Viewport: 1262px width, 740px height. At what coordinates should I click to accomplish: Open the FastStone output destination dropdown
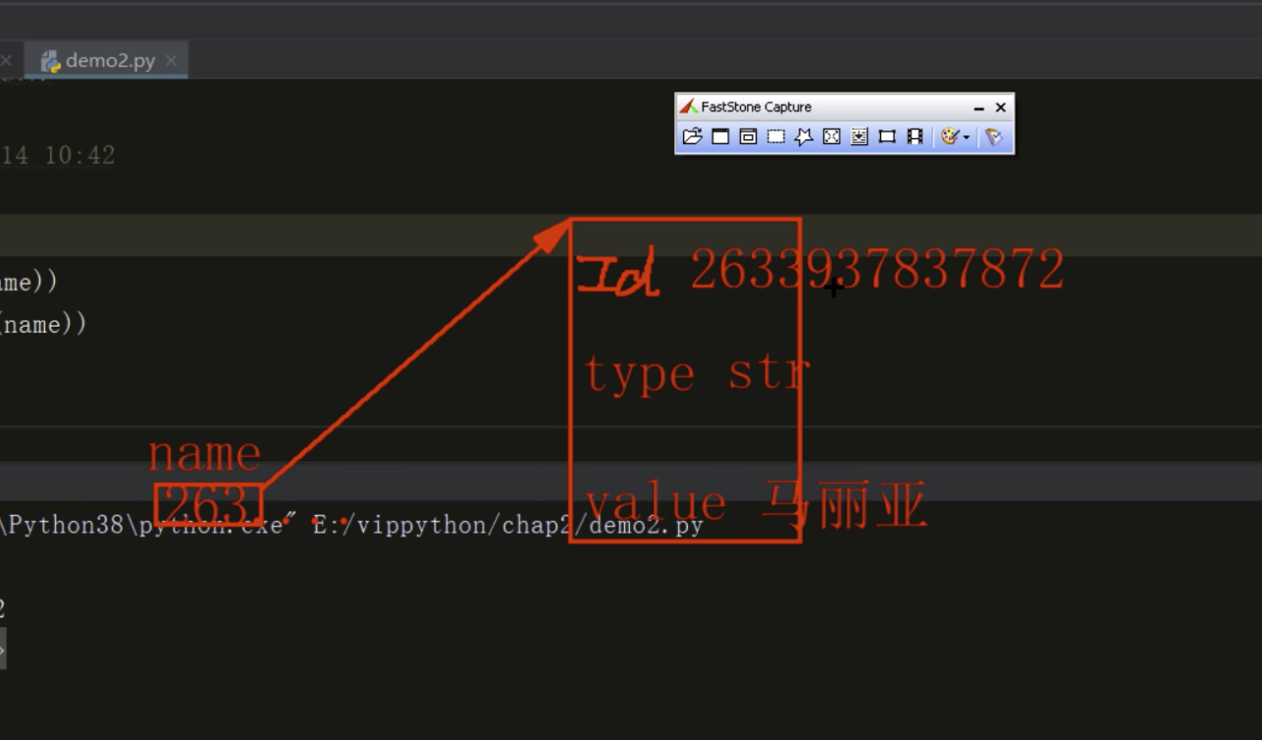pos(955,136)
